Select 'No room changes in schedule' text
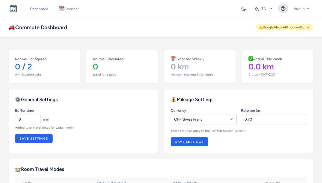 [192, 74]
